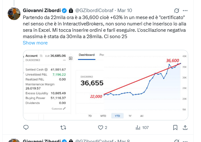Set chart range to MTD
201x142 pixels.
[x=103, y=116]
